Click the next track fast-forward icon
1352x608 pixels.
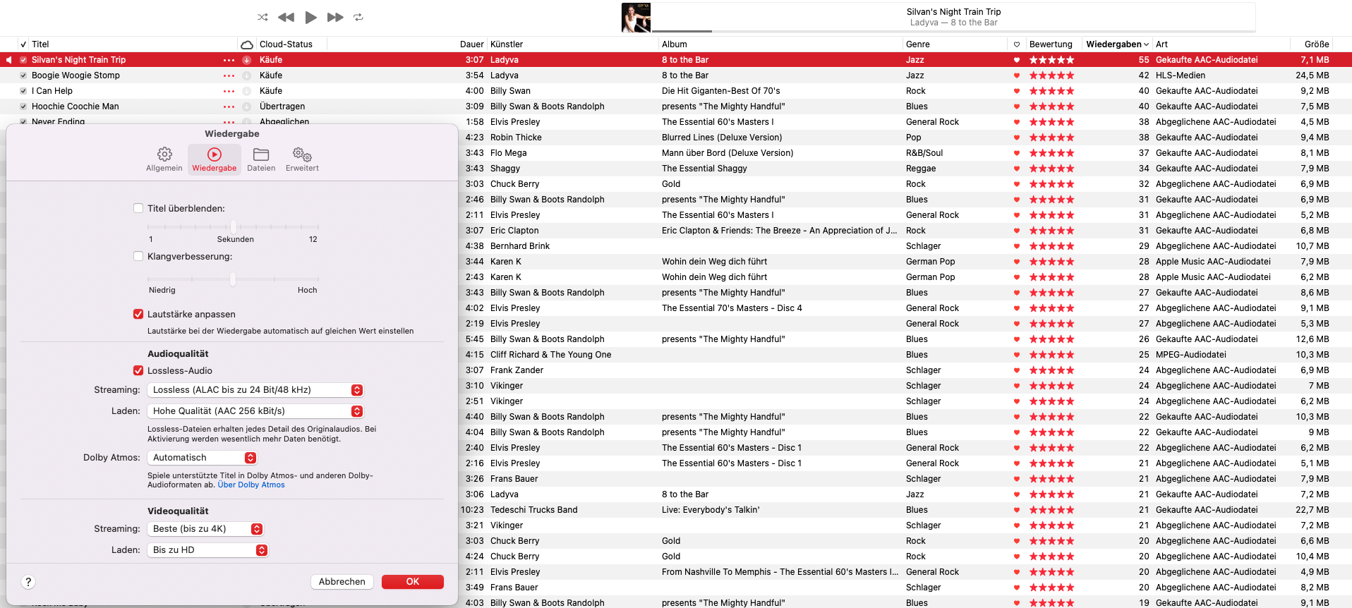[x=335, y=17]
